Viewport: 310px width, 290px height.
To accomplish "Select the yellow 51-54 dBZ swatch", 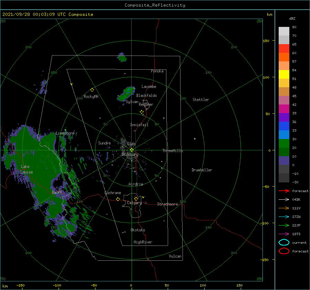I will [284, 74].
